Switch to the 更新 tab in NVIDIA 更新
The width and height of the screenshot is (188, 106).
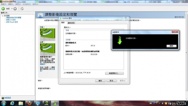[63, 23]
